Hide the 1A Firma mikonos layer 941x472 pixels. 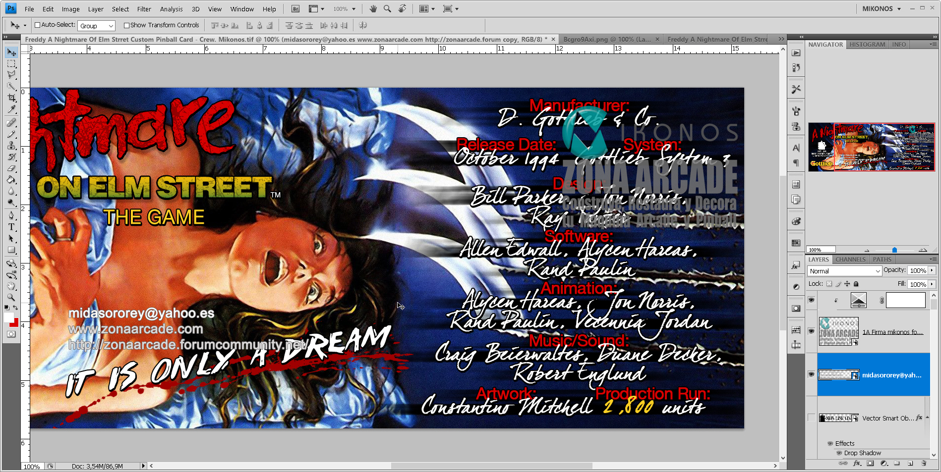[x=811, y=331]
